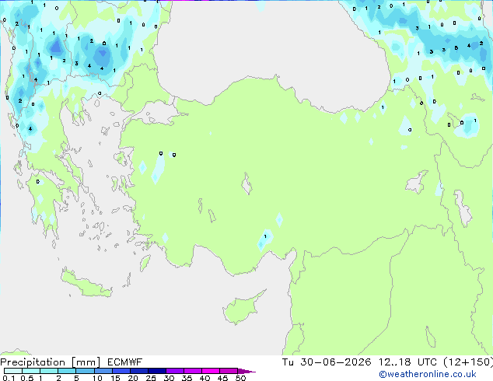Click the '25' legend scale label

(x=151, y=378)
